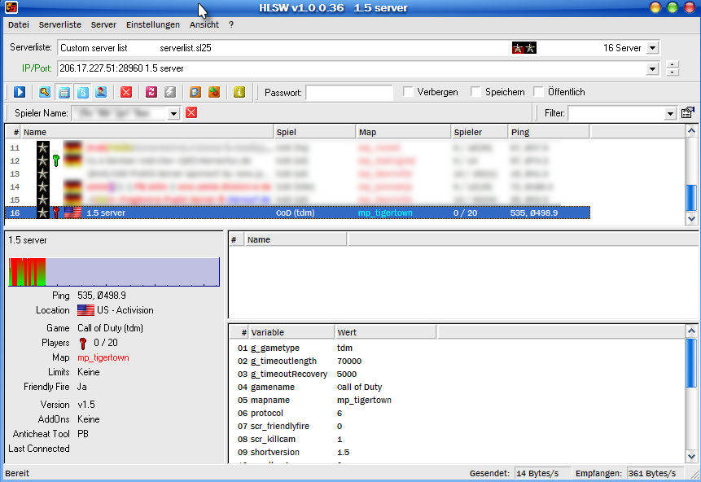Click the HLSW app icon in title bar
The height and width of the screenshot is (482, 701).
(x=11, y=7)
